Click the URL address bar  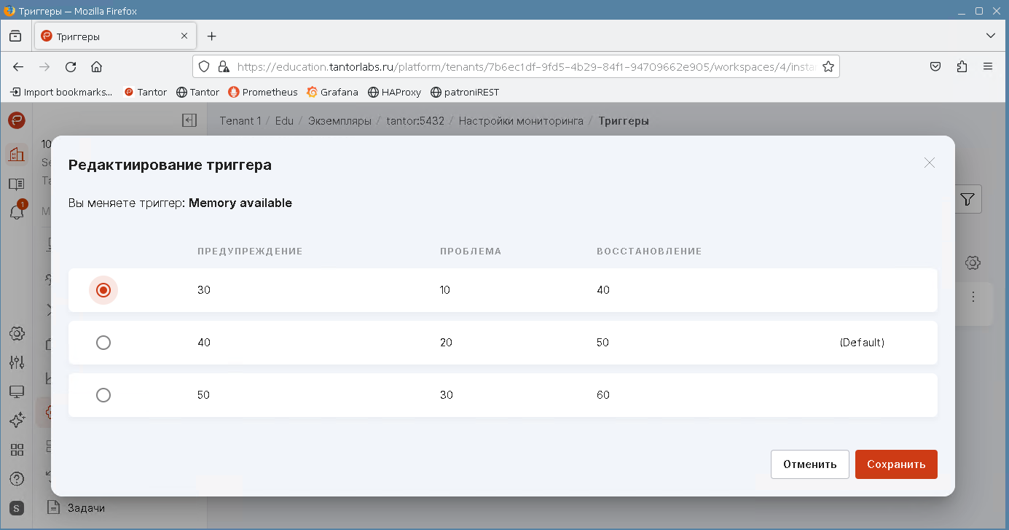(x=525, y=66)
